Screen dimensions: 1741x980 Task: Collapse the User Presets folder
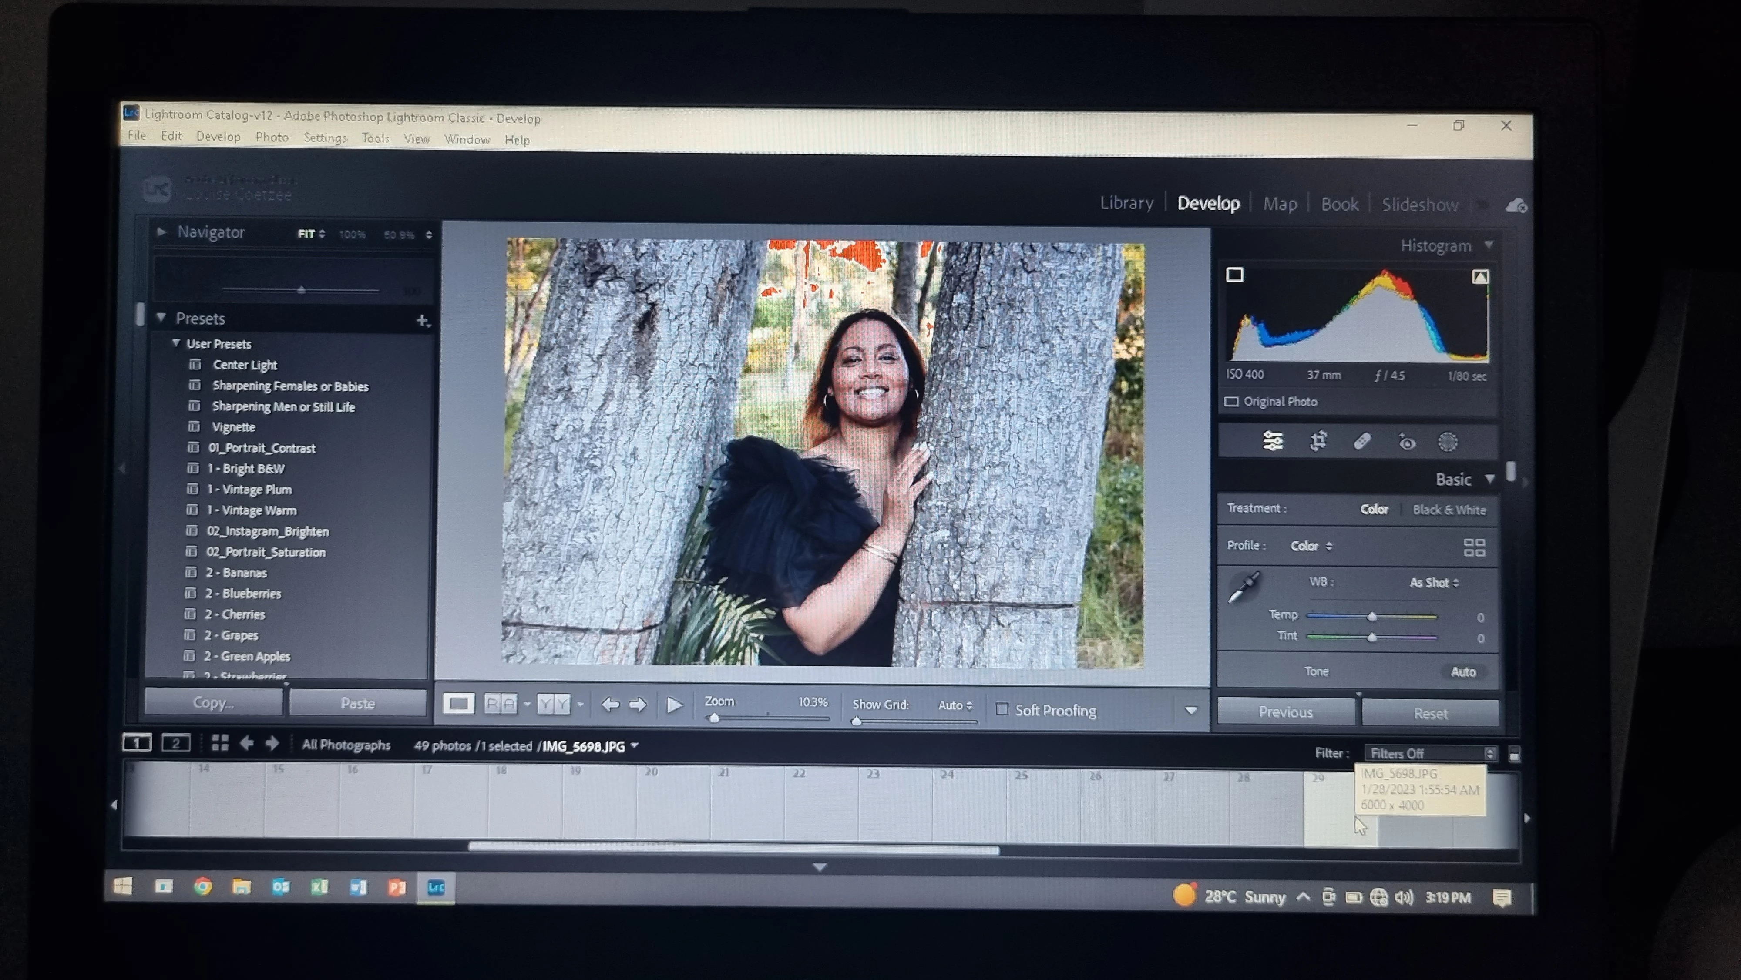click(176, 343)
